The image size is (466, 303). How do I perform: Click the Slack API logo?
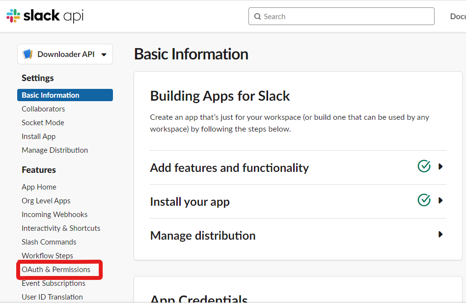click(45, 16)
